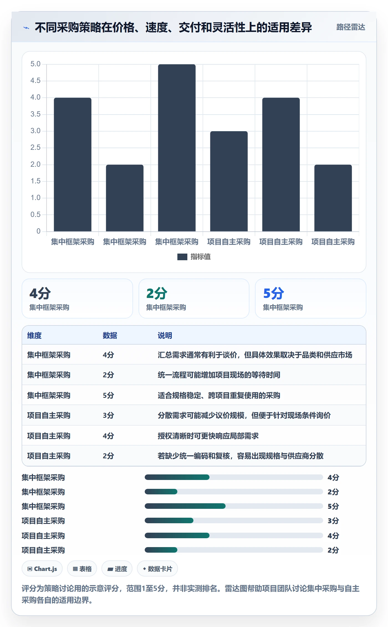388x627 pixels.
Task: Select the 集中框架采购 chart bar reaching 4.0
Action: tap(73, 165)
